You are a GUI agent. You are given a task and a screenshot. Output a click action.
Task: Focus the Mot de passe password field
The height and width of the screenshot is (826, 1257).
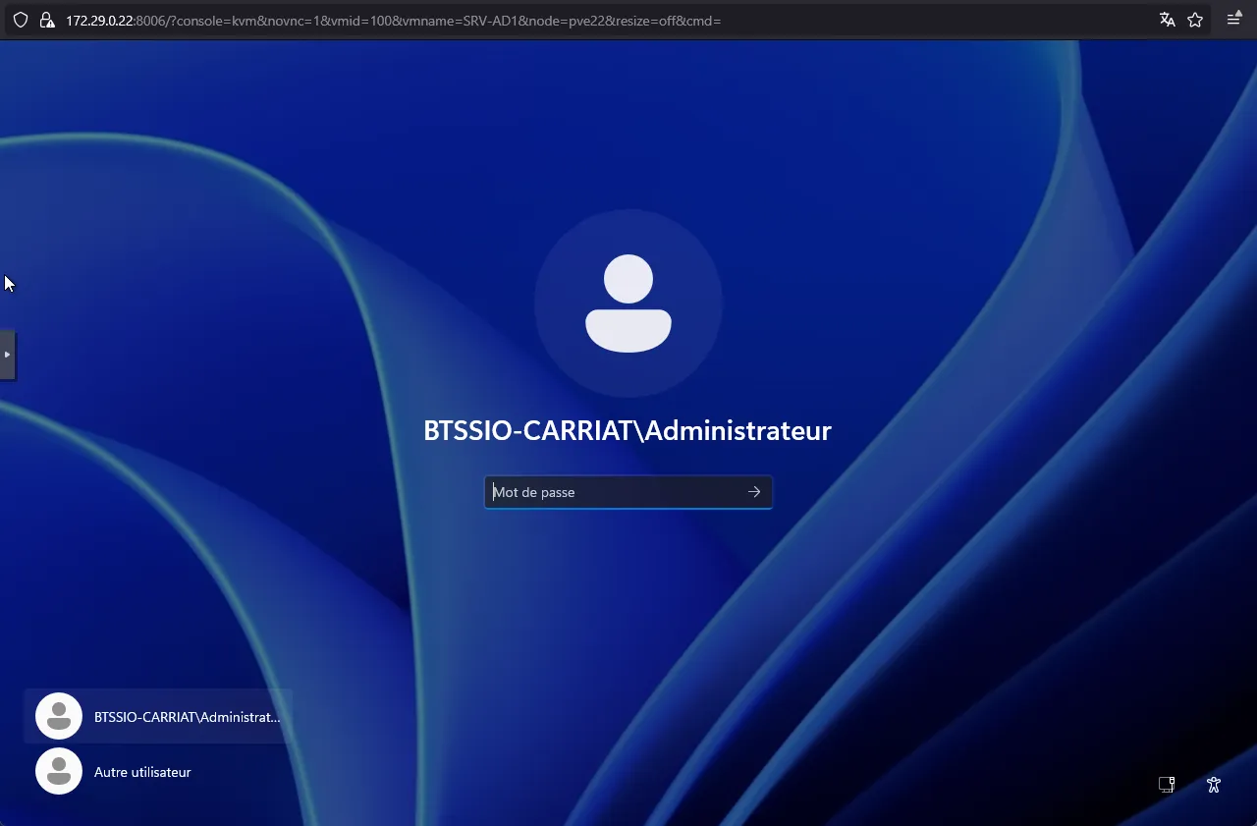click(614, 492)
